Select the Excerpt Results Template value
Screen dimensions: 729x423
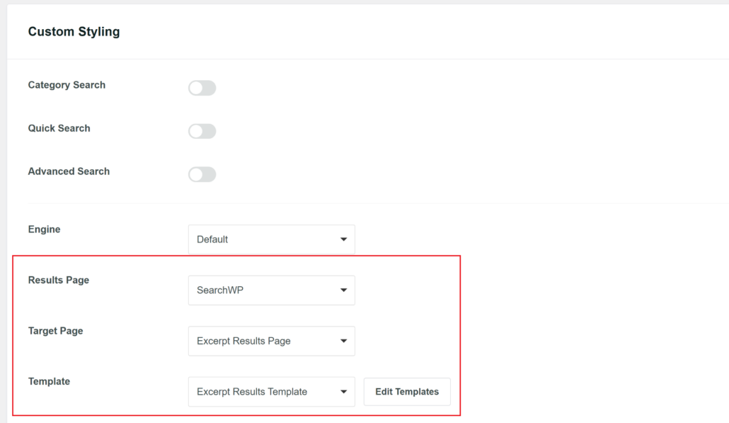251,391
